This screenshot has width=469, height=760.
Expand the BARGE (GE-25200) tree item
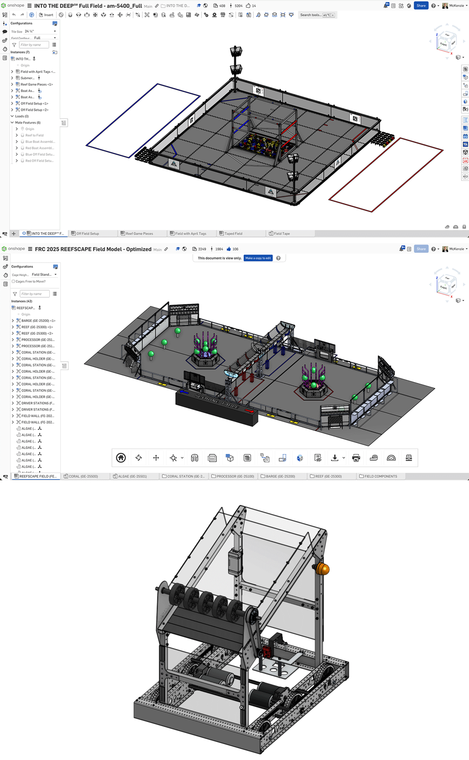coord(12,320)
